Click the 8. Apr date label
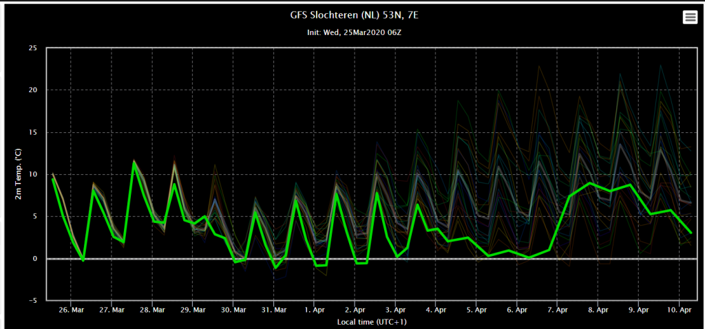 click(597, 310)
